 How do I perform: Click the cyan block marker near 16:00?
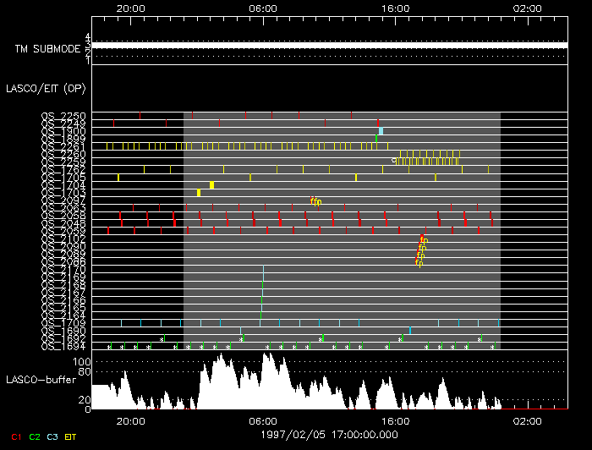coord(381,131)
